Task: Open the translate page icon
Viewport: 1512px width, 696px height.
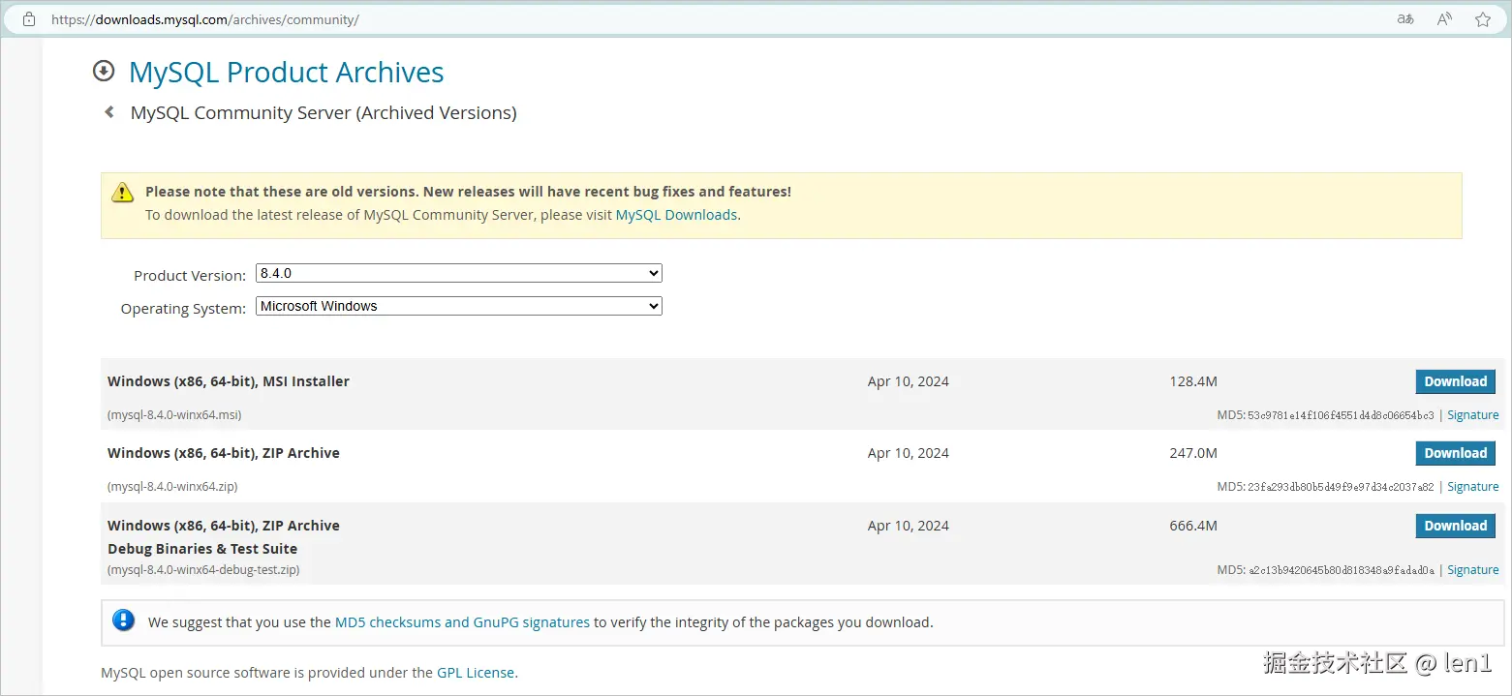Action: [1405, 18]
